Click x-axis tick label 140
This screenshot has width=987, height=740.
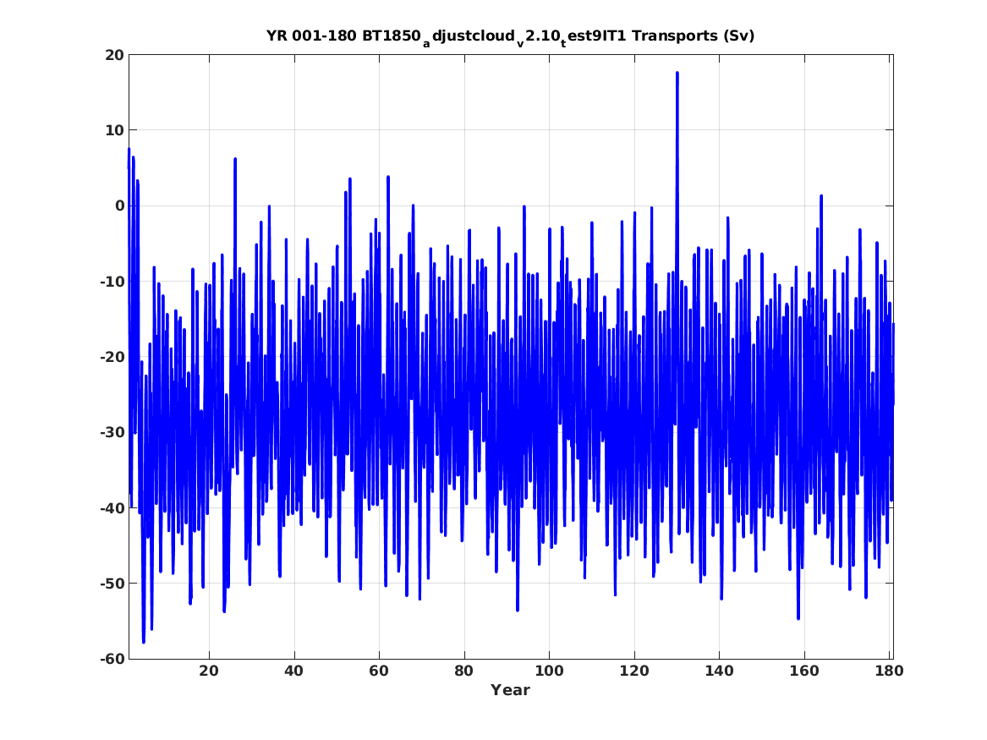click(719, 671)
